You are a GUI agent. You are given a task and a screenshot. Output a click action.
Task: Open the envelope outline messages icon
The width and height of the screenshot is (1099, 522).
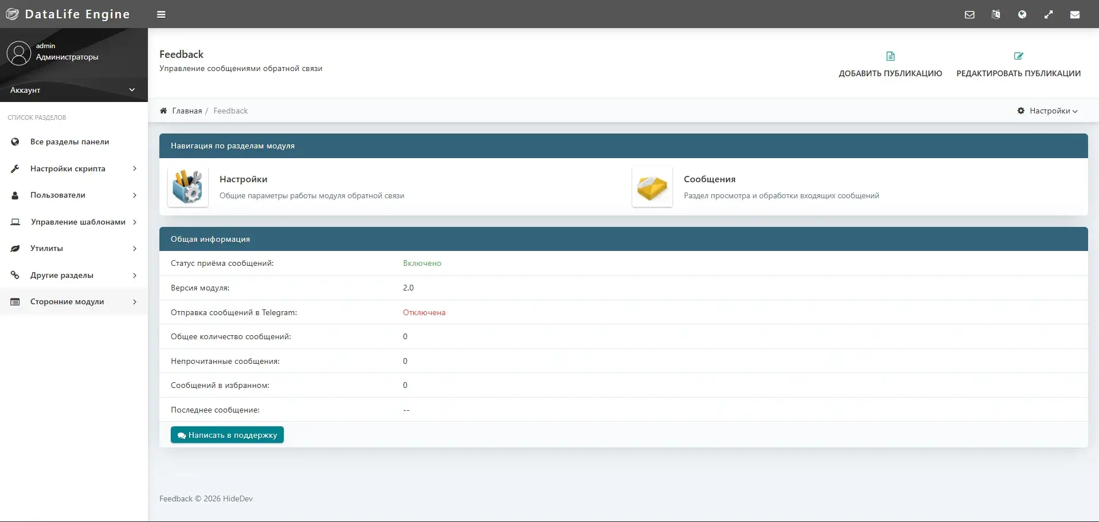click(x=969, y=14)
